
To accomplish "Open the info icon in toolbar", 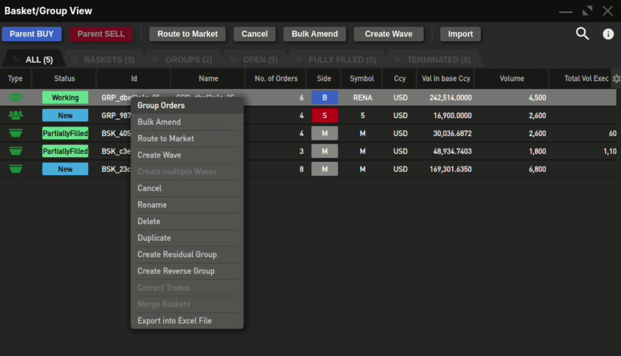I will 608,34.
